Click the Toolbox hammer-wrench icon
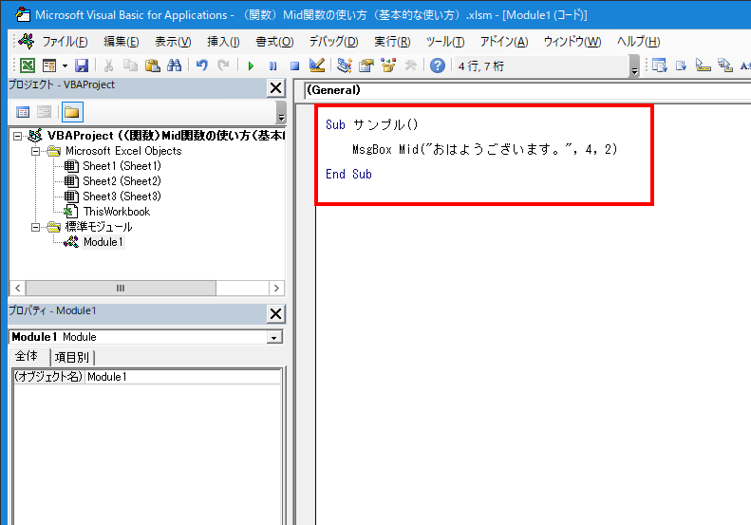Screen dimensions: 751x525 [x=410, y=66]
